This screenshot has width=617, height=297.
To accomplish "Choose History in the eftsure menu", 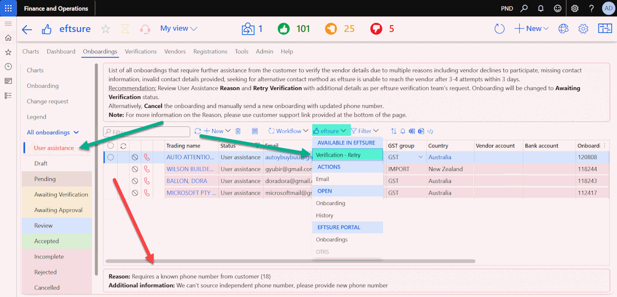I will click(348, 215).
